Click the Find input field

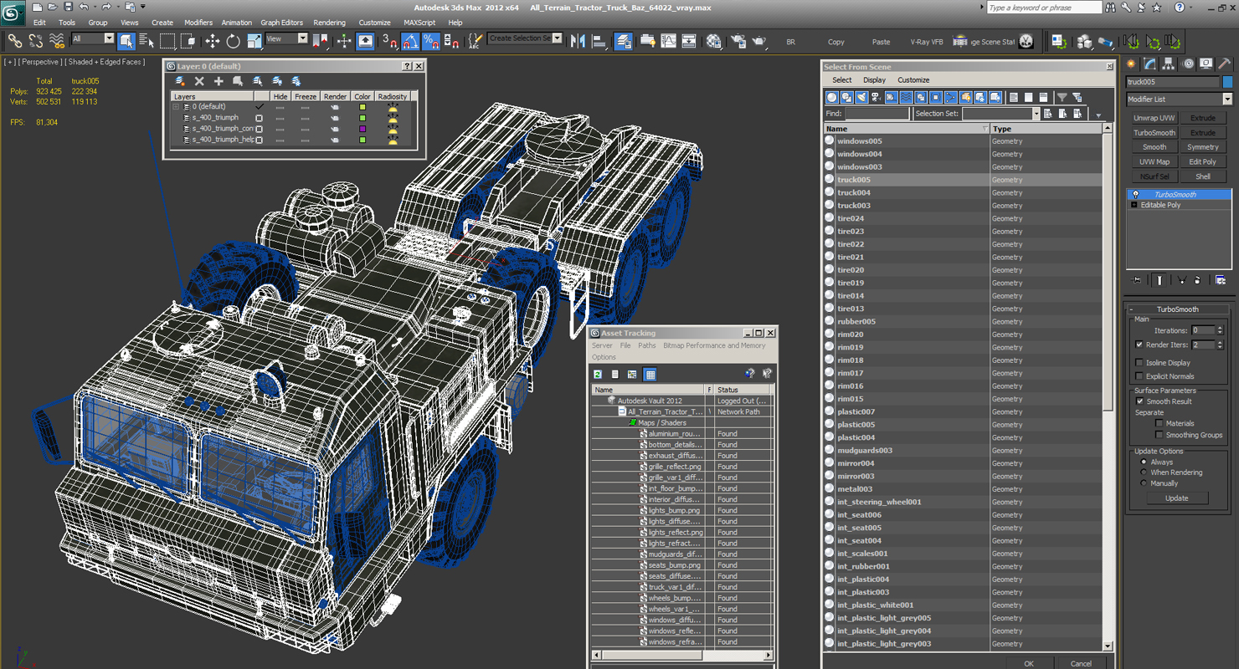pos(877,114)
